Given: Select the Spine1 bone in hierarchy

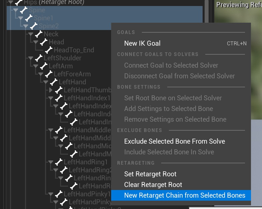Looking at the screenshot, I should [x=43, y=18].
